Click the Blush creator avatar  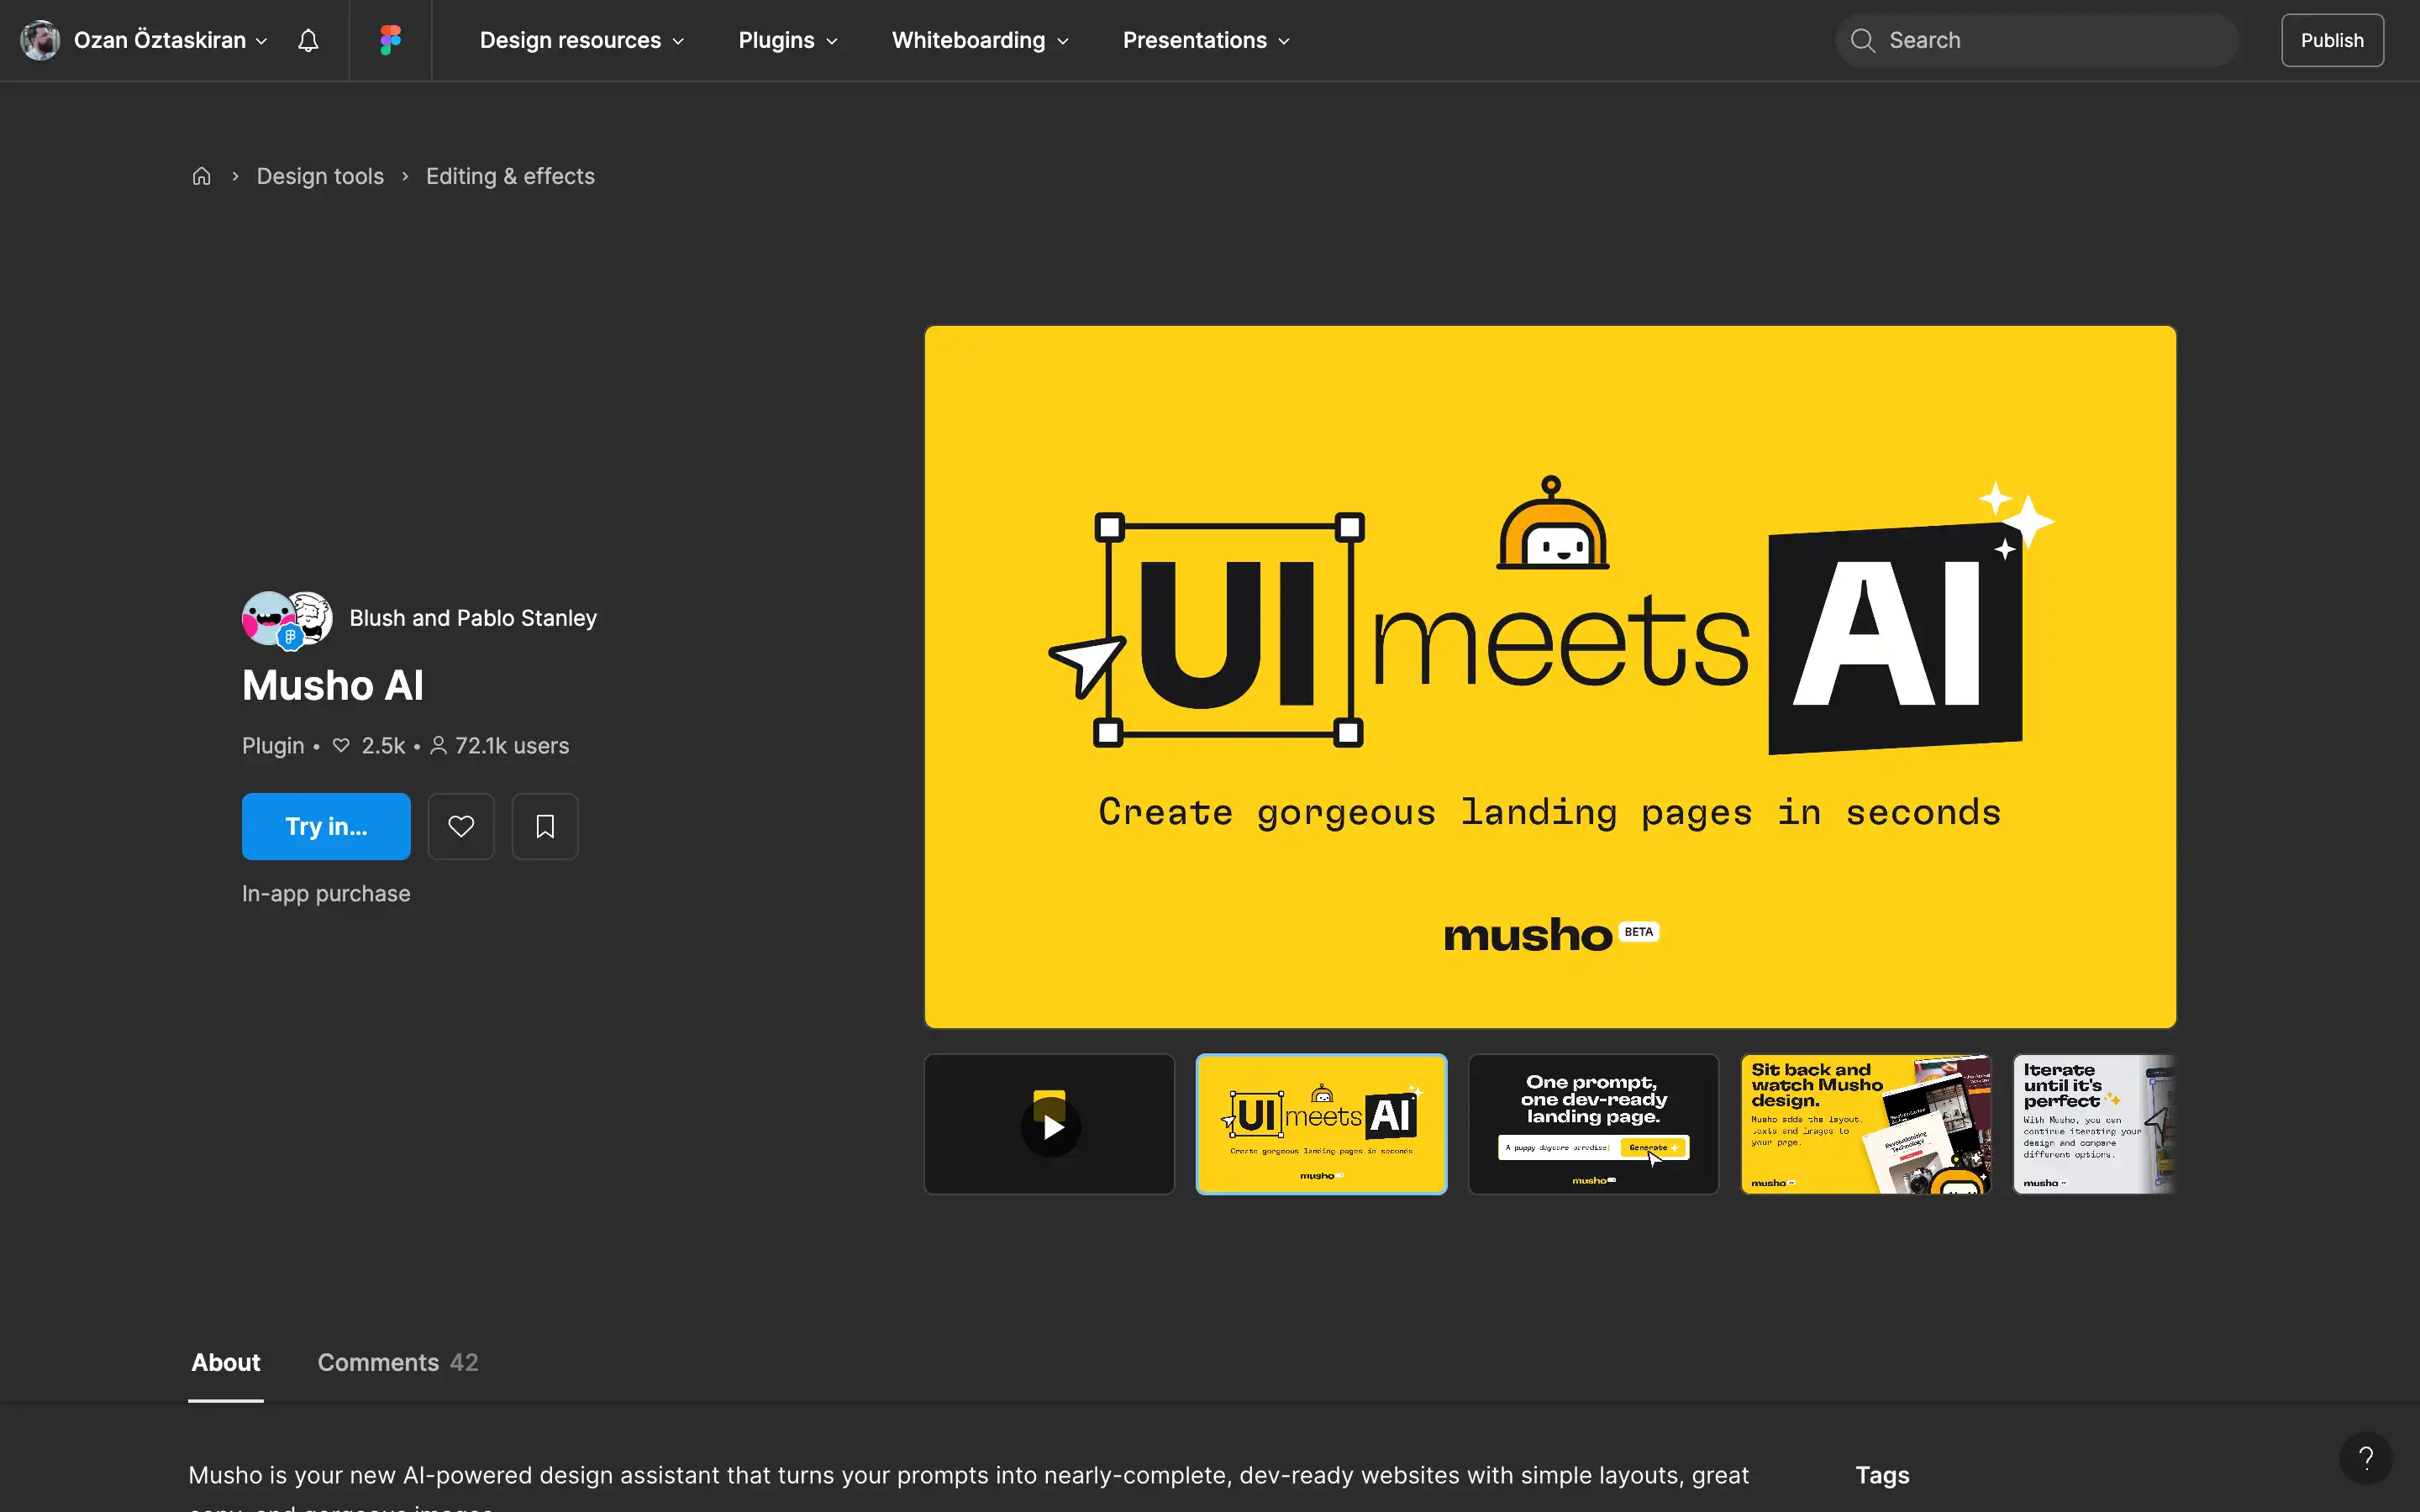pyautogui.click(x=266, y=618)
